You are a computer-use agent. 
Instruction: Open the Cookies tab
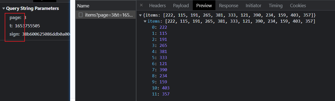click(x=298, y=6)
